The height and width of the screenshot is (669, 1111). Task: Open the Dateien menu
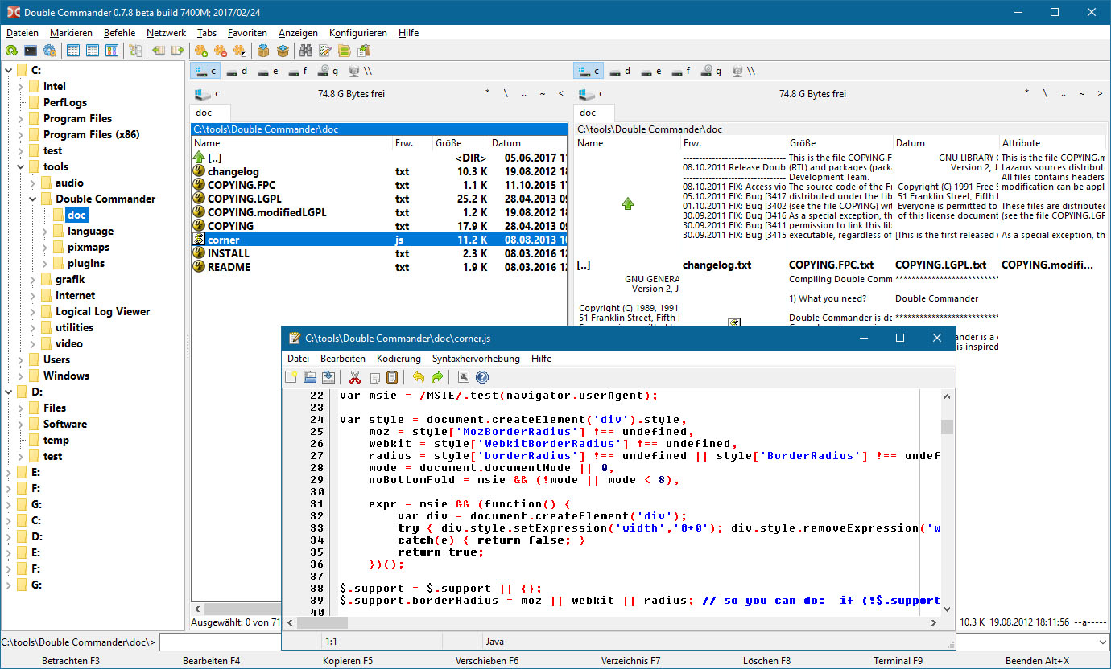(x=23, y=33)
